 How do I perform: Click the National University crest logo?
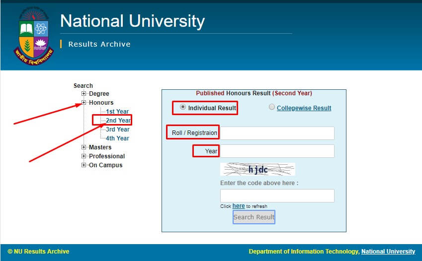[34, 36]
